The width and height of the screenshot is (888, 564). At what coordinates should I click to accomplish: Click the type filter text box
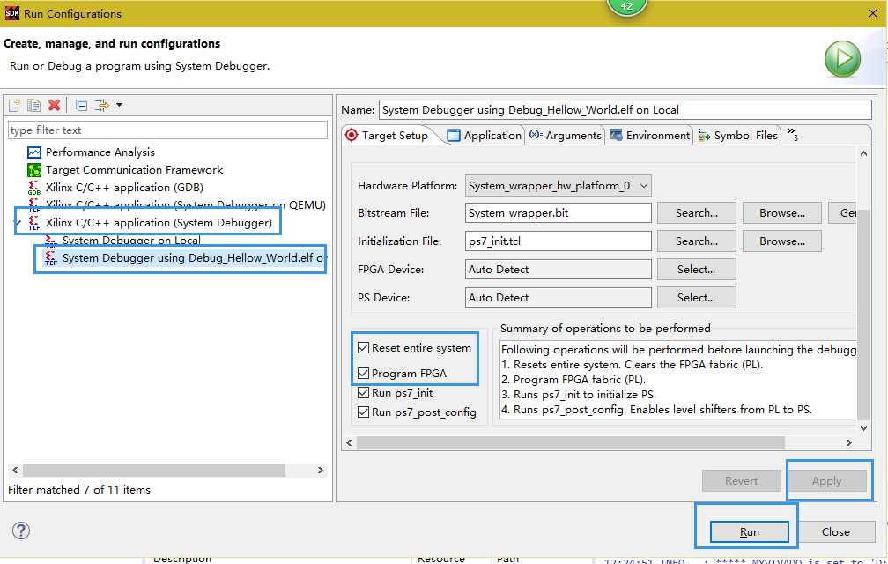coord(167,130)
